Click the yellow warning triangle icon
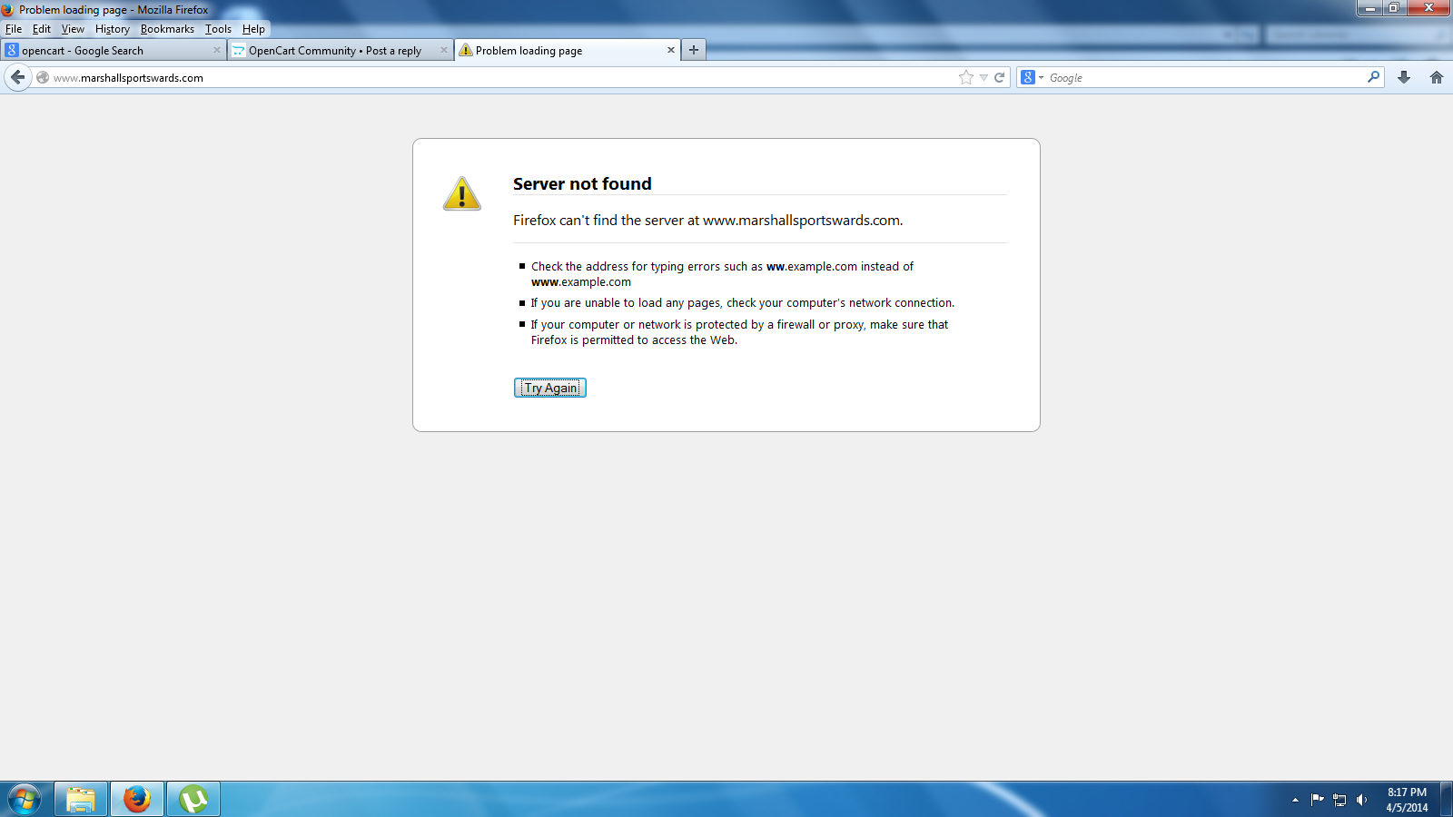Viewport: 1453px width, 817px height. (x=462, y=193)
